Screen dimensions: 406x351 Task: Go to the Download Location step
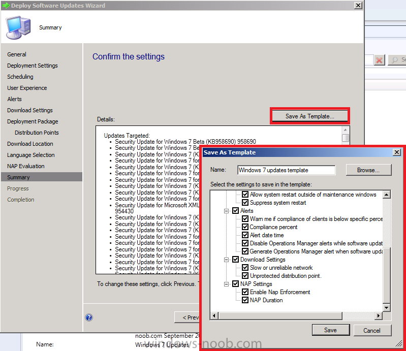(x=30, y=144)
